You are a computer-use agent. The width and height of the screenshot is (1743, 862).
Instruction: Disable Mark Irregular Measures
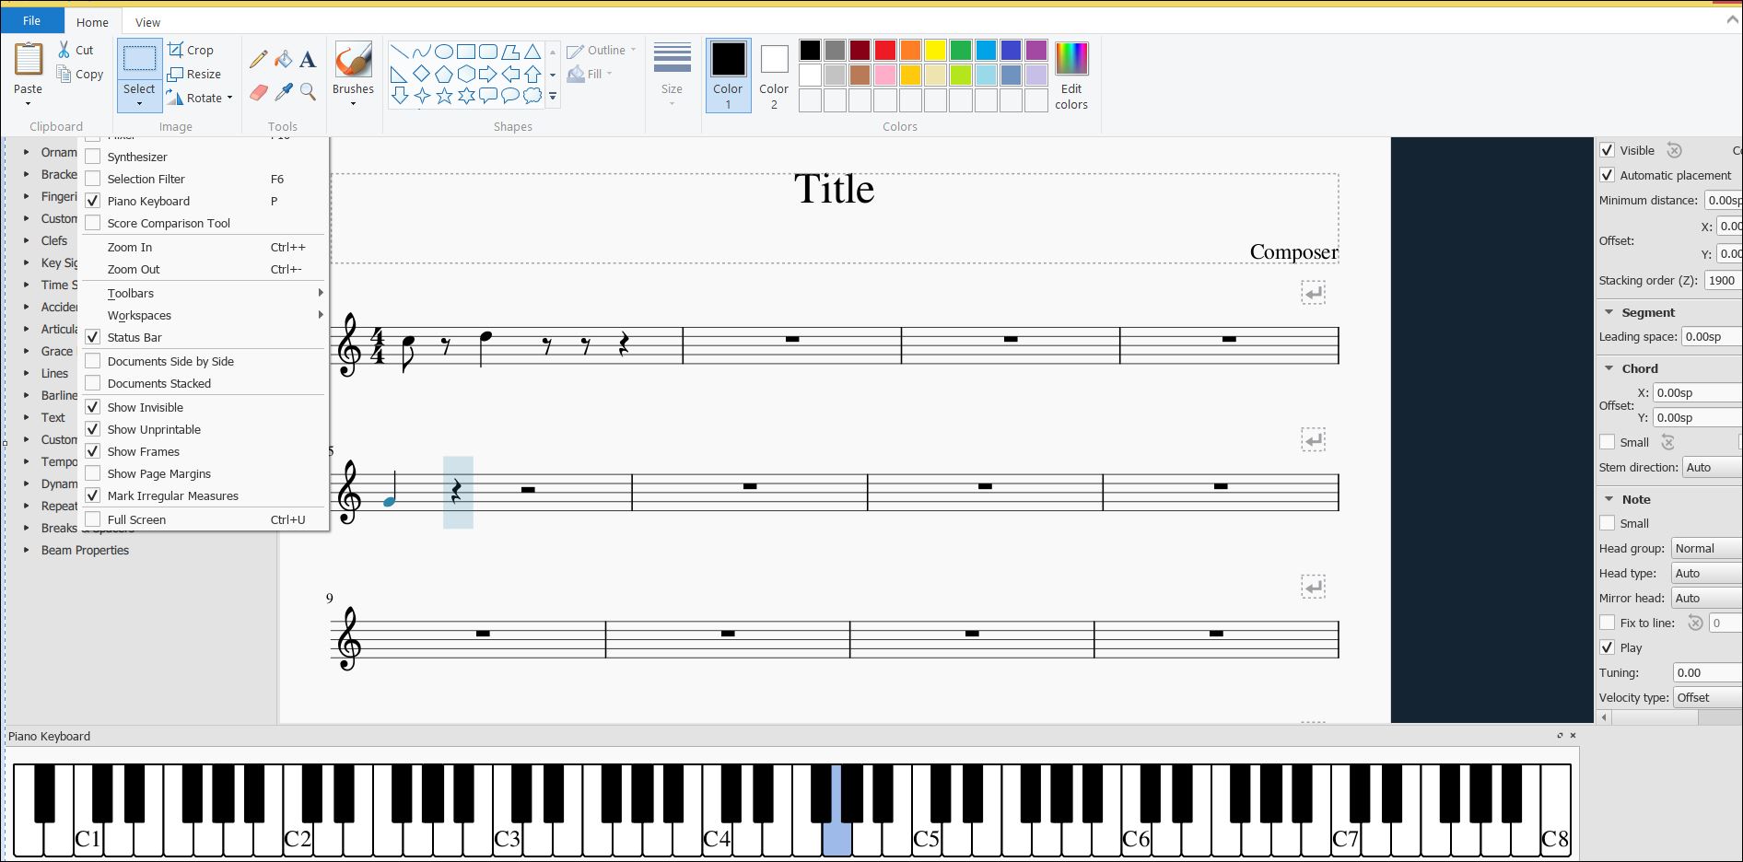tap(171, 495)
